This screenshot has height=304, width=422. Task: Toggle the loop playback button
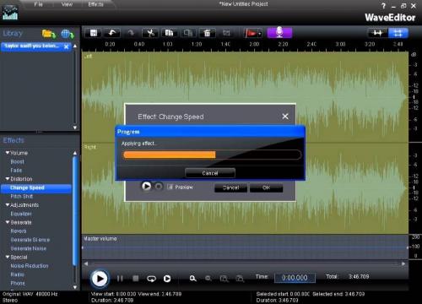151,279
